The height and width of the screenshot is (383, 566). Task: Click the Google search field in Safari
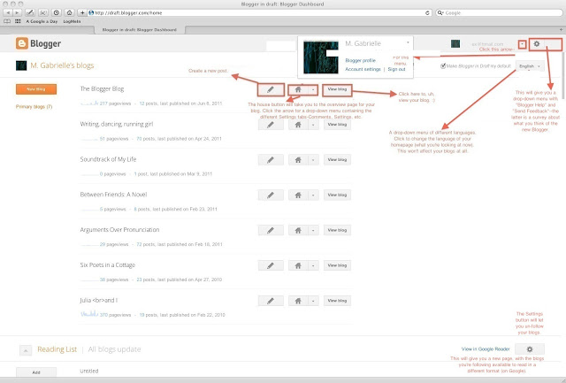[499, 12]
